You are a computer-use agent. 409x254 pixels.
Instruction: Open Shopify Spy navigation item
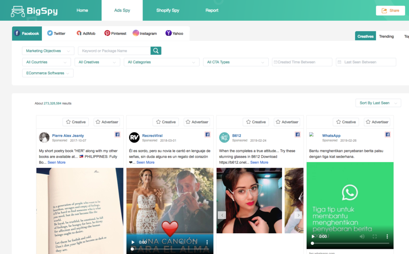(x=168, y=10)
